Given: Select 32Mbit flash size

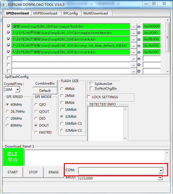Looking at the screenshot, I should [62, 117].
